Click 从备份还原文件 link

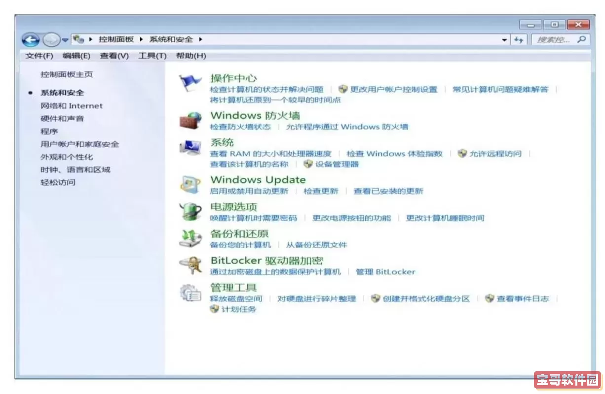(x=317, y=245)
